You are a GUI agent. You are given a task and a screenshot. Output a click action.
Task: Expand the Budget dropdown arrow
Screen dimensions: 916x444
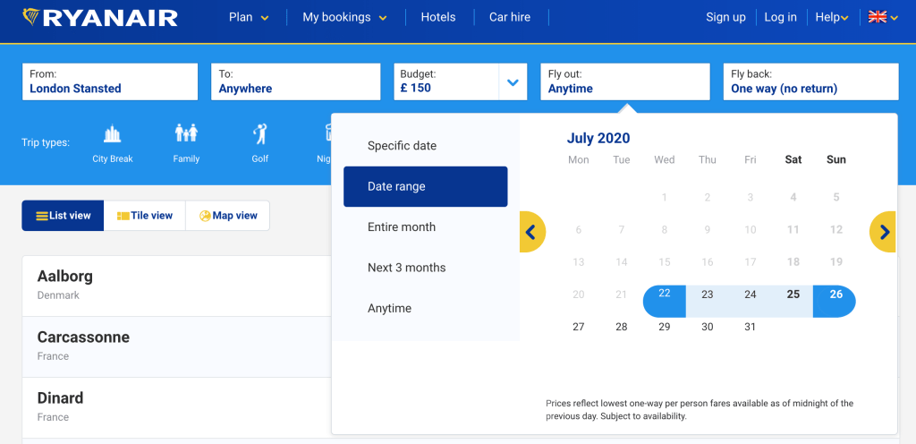pos(513,82)
